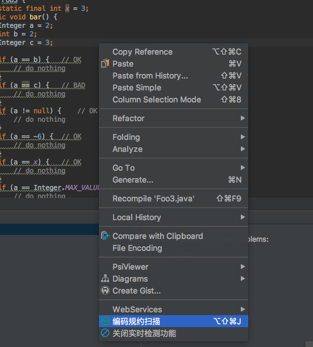Open the Go To submenu

pos(173,168)
